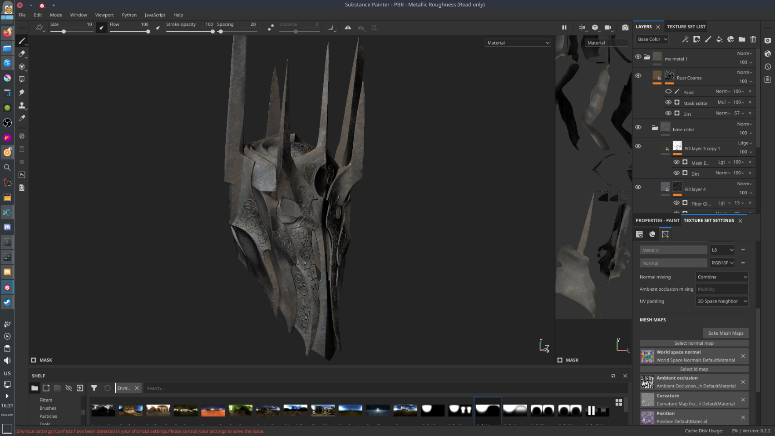The image size is (775, 436).
Task: Click the Select id map button
Action: click(x=694, y=369)
